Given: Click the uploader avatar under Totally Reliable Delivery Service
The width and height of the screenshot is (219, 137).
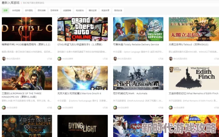Looking at the screenshot, I should 115,59.
